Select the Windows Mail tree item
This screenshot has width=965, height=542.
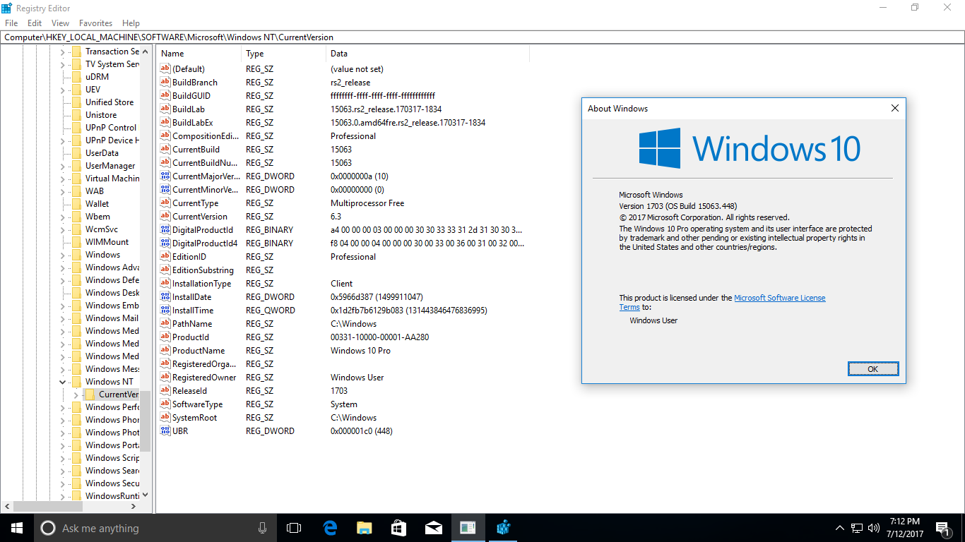(112, 318)
